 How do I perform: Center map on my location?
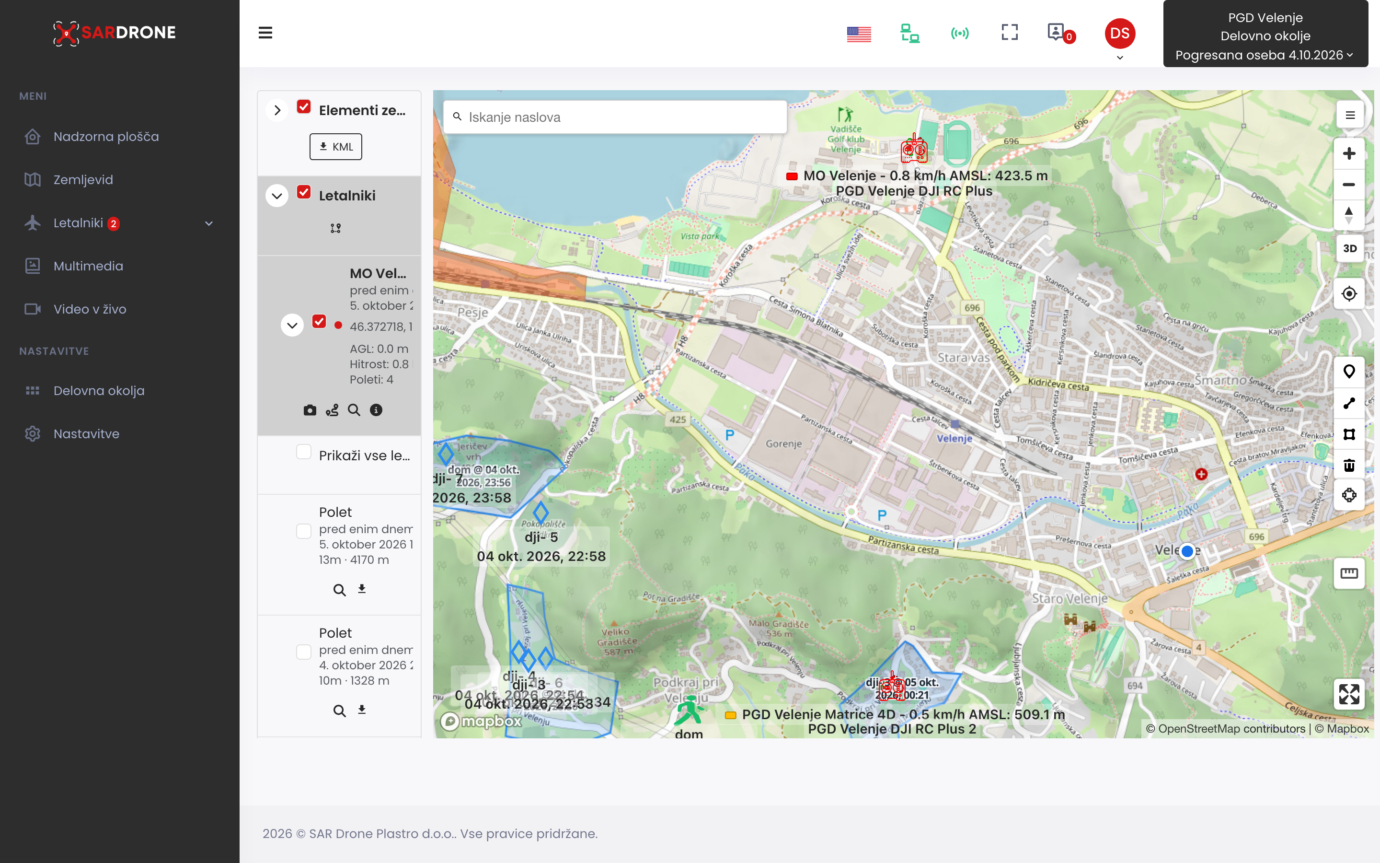(x=1349, y=293)
